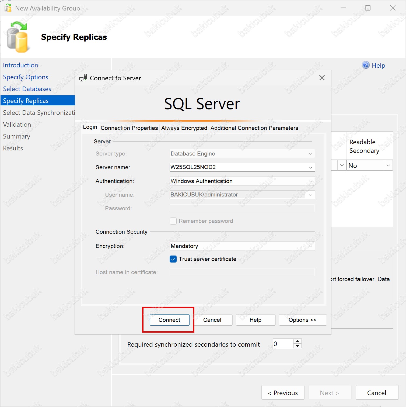Click the Previous wizard button

click(x=283, y=393)
